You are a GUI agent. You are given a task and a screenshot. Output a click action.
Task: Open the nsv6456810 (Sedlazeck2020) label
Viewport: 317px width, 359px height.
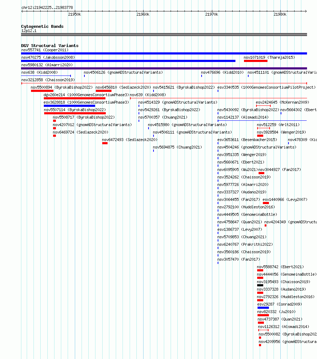pos(123,88)
